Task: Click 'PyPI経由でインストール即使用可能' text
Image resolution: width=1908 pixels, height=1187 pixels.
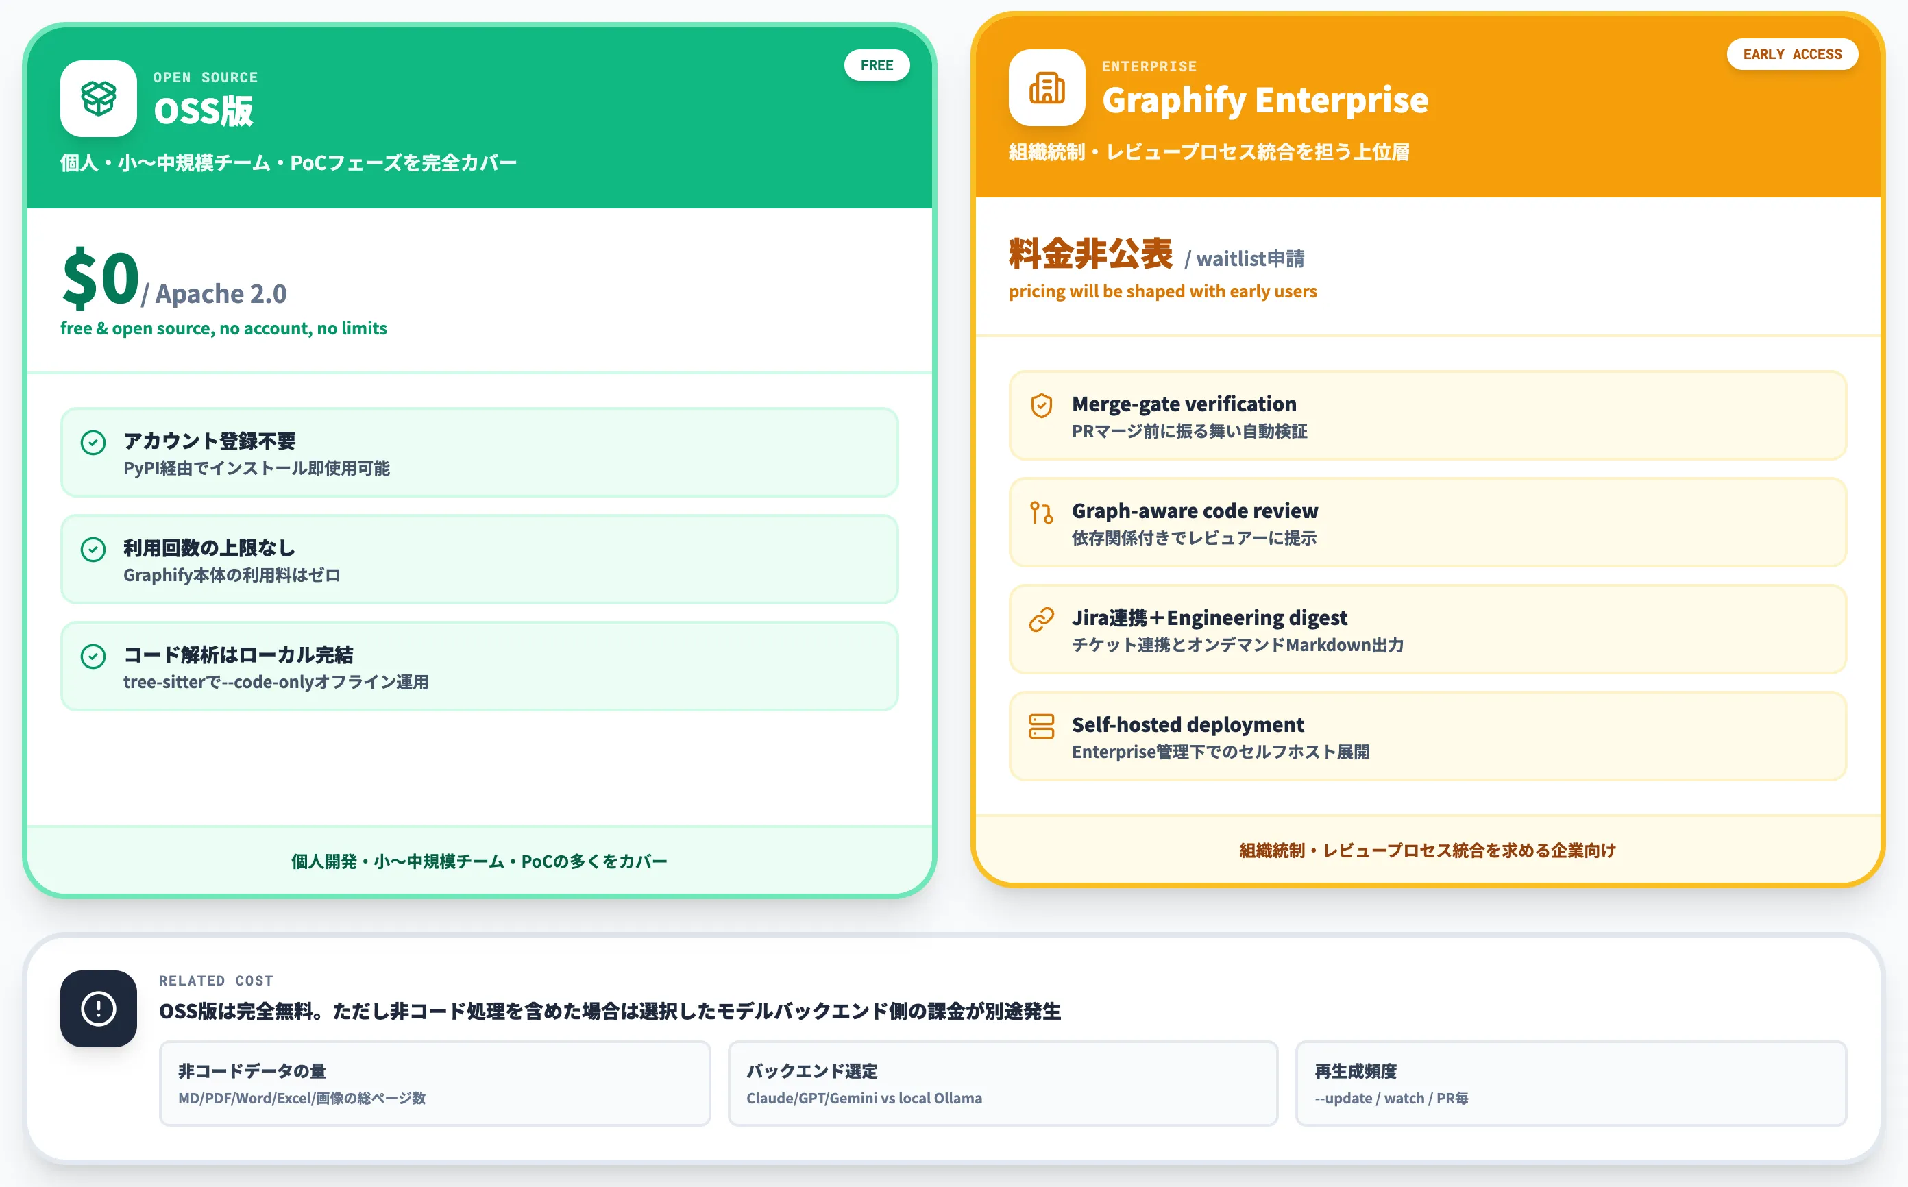Action: (256, 468)
